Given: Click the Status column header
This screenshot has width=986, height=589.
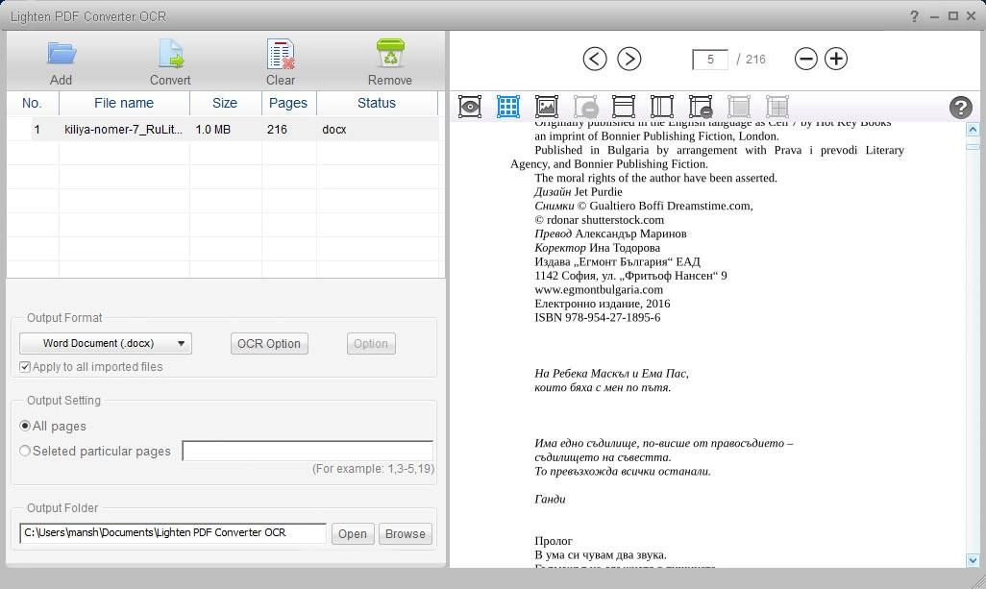Looking at the screenshot, I should coord(377,103).
